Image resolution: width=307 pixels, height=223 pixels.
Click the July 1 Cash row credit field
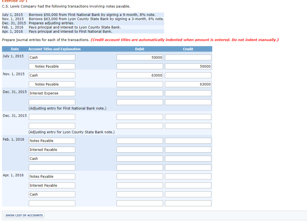188,57
